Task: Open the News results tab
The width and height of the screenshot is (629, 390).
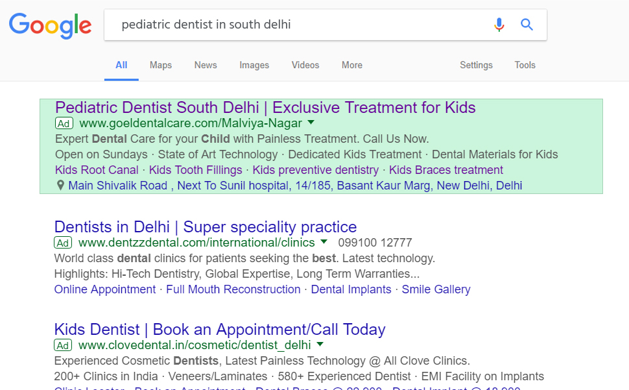Action: [206, 65]
